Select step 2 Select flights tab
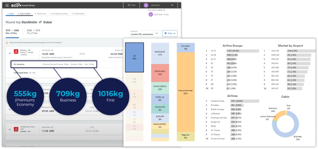Viewport: 318px width, 149px height. pyautogui.click(x=24, y=14)
